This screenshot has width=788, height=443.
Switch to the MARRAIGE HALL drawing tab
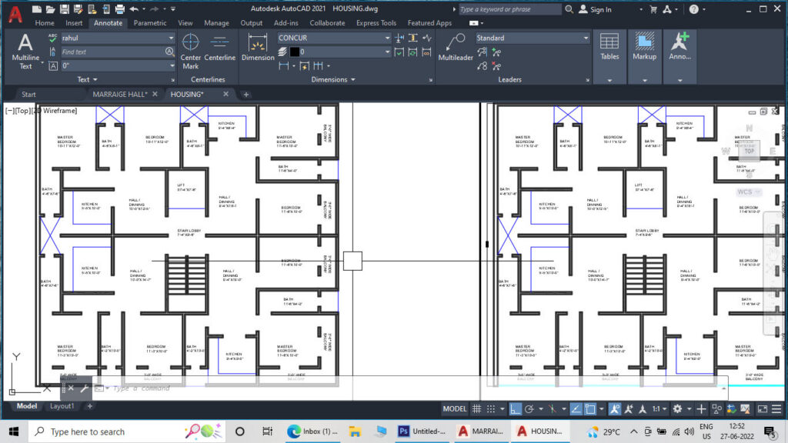coord(119,94)
